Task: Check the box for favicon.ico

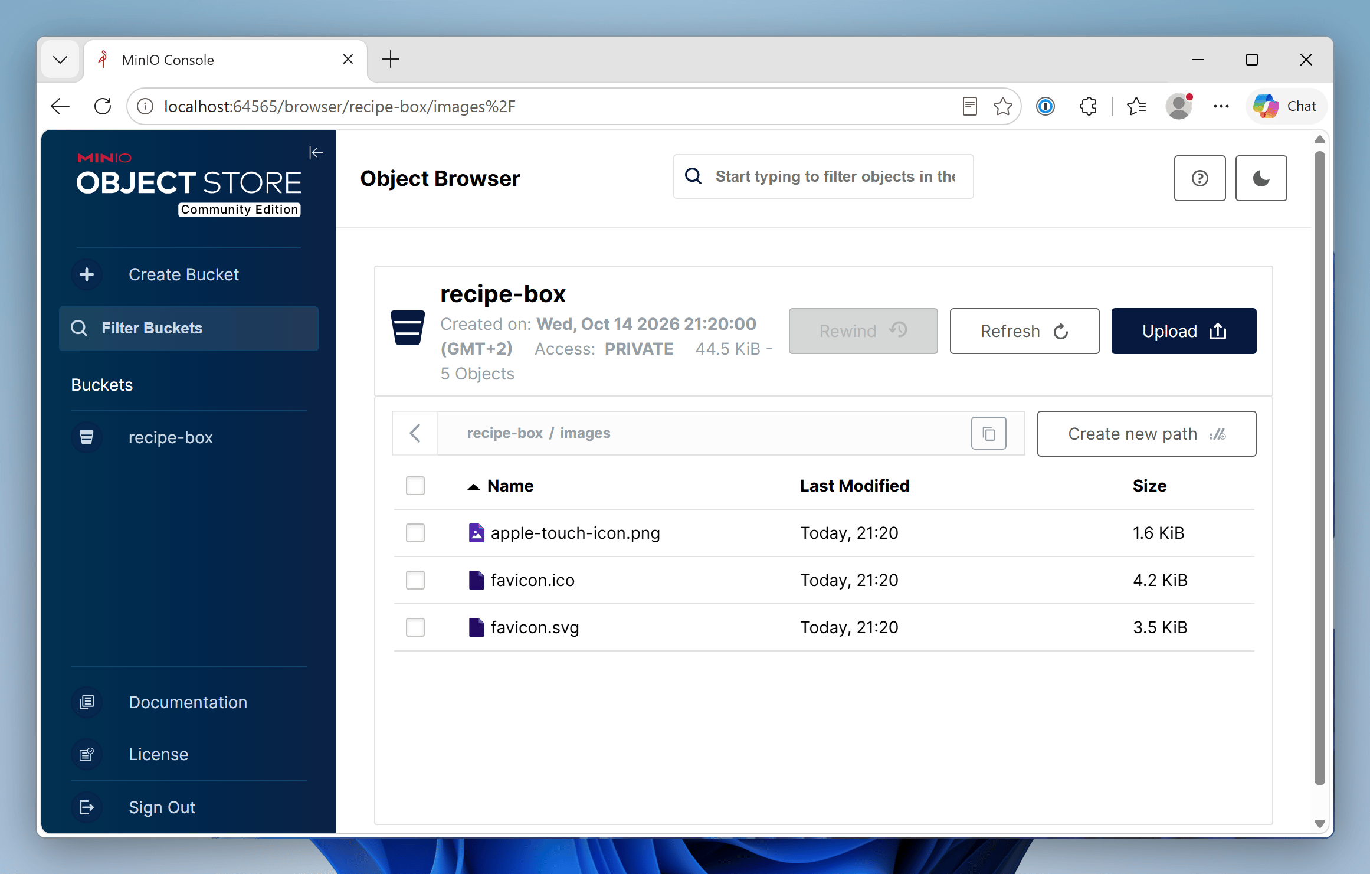Action: click(x=415, y=580)
